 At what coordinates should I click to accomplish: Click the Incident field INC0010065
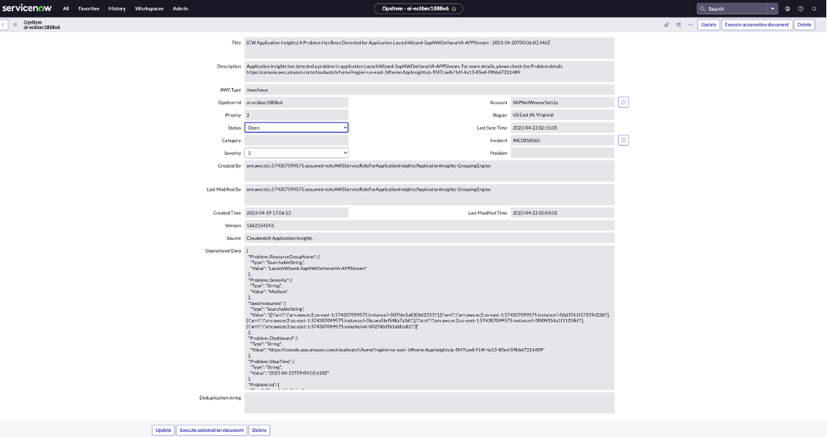tap(563, 141)
